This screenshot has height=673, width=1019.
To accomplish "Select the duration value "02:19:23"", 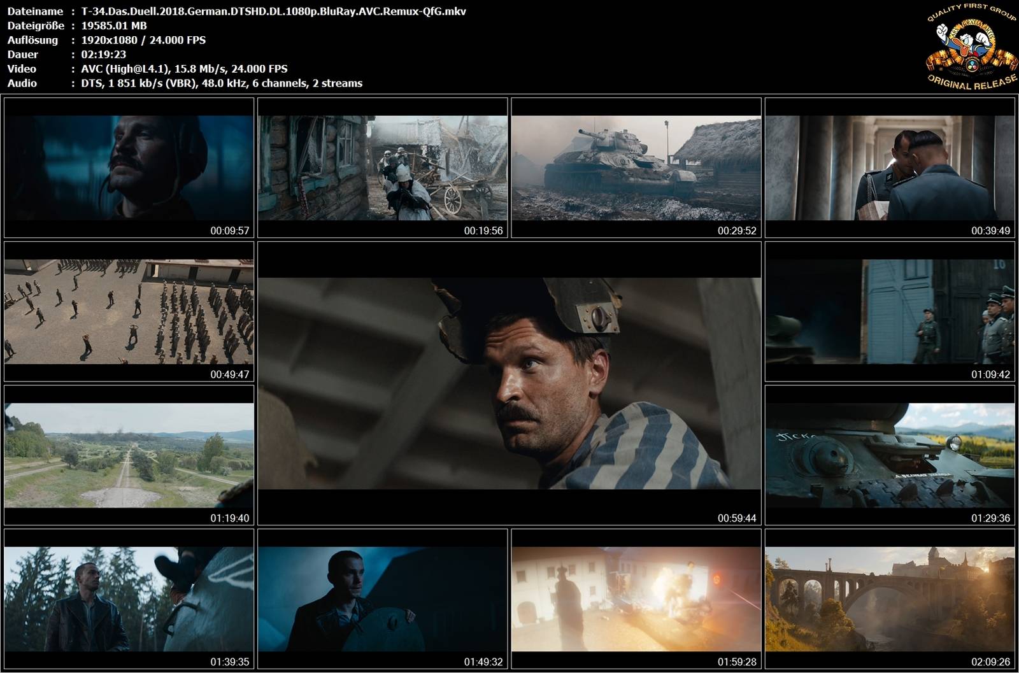I will pos(104,55).
